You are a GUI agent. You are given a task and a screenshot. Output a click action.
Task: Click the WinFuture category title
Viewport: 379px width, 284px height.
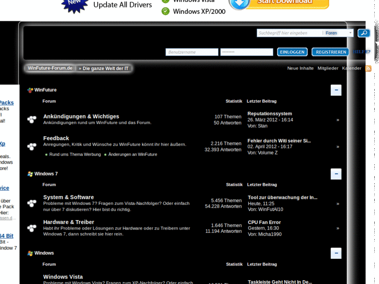pos(45,90)
